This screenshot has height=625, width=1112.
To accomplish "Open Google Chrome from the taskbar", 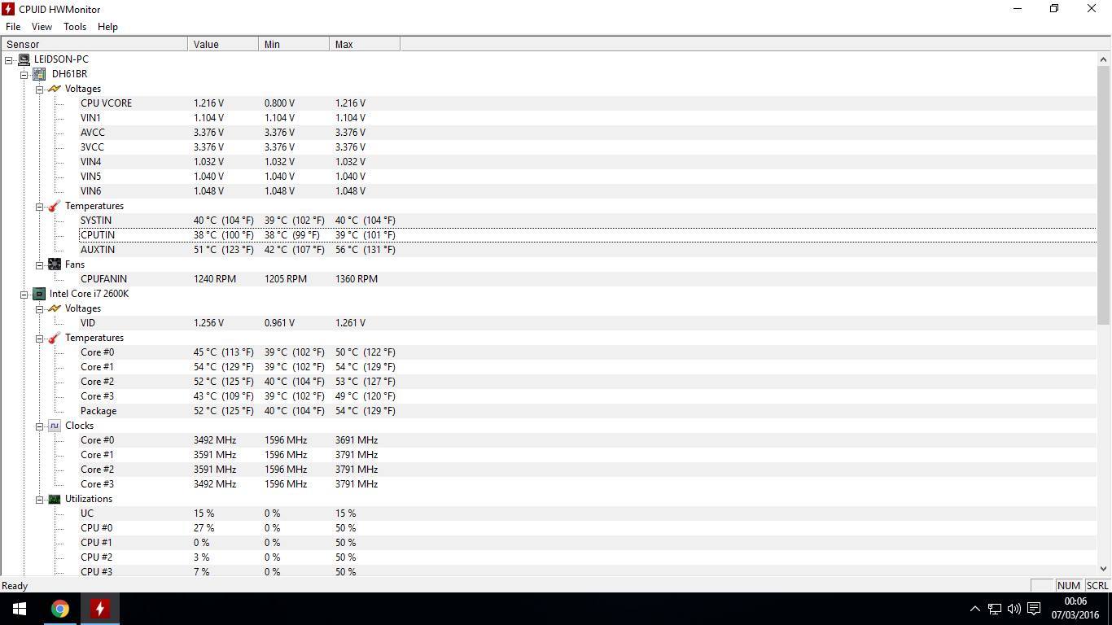I will (59, 609).
